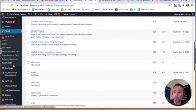The width and height of the screenshot is (196, 110).
Task: Click the page vertical scrollbar thumb
Action: (194, 56)
